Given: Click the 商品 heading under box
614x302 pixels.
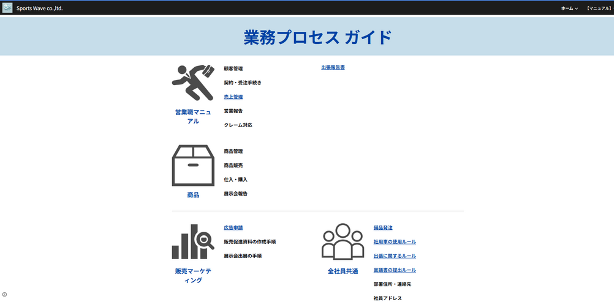Looking at the screenshot, I should (x=193, y=194).
